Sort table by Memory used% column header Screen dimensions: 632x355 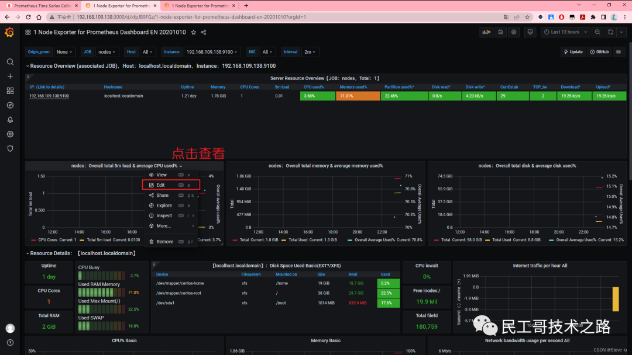pyautogui.click(x=353, y=87)
